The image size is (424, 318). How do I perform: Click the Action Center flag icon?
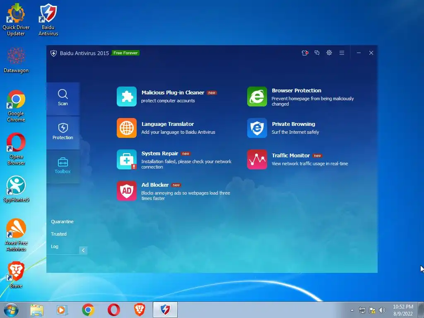click(x=372, y=310)
